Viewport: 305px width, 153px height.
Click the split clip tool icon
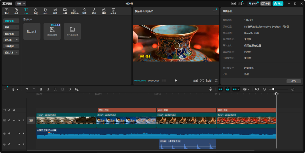tap(41, 89)
